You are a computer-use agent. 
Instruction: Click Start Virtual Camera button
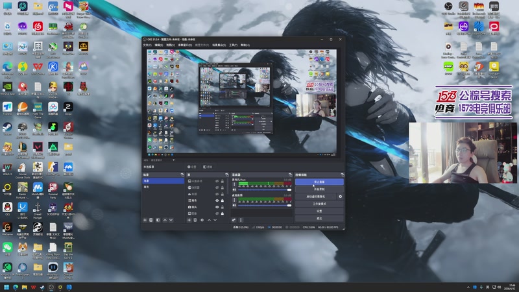(x=316, y=197)
